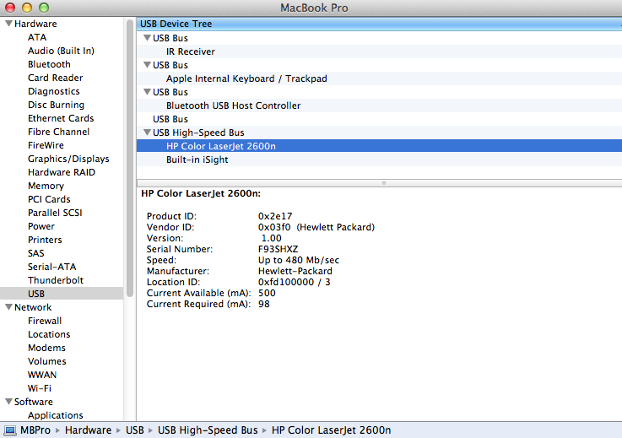622x438 pixels.
Task: Select Graphics/Displays hardware category
Action: tap(68, 159)
